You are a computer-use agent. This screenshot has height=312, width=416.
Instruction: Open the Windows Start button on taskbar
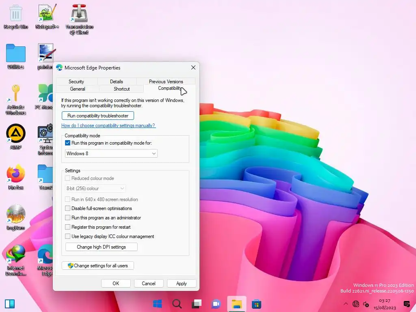[157, 304]
